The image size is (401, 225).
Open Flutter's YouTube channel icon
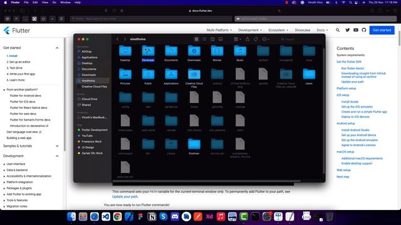click(x=356, y=30)
